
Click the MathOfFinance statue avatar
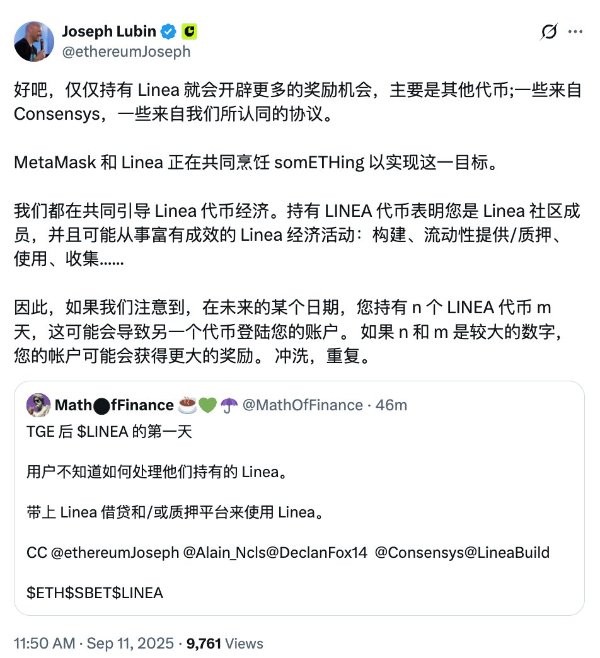coord(38,405)
